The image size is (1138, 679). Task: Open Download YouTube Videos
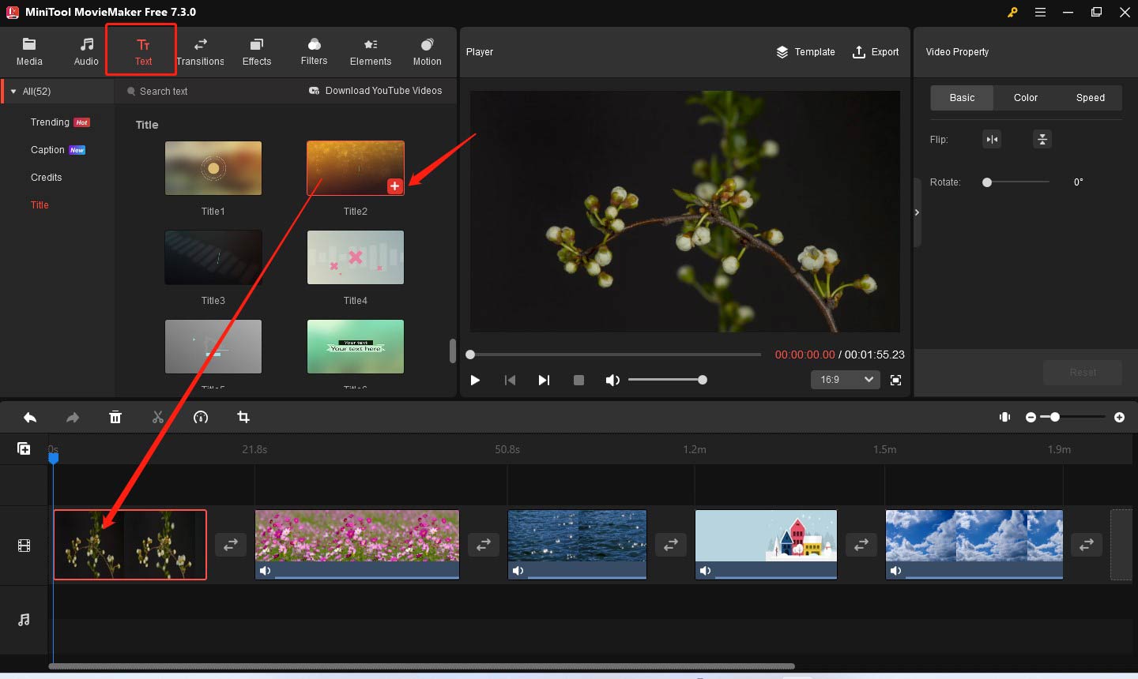[x=375, y=91]
